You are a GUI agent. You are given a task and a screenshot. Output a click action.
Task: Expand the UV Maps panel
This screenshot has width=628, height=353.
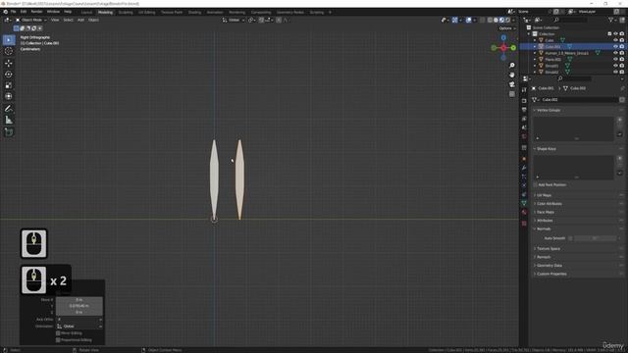click(544, 195)
